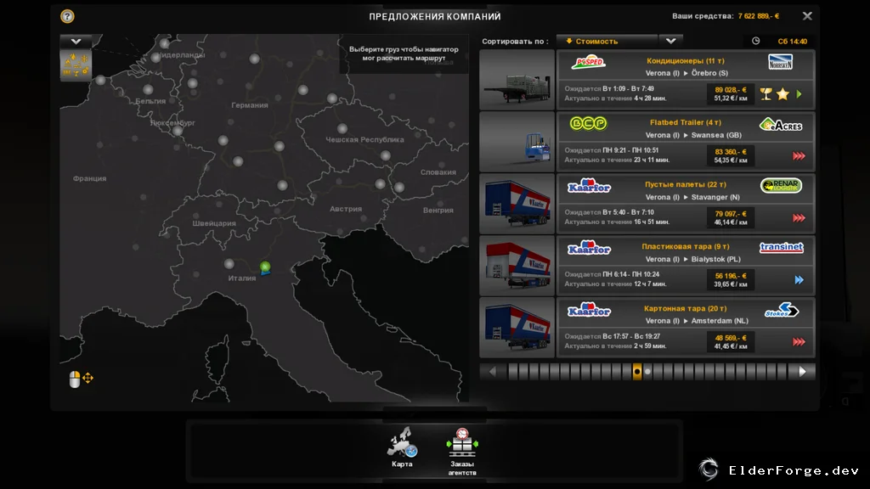Select the Пластиковая тара (9 т) offer
This screenshot has width=870, height=489.
[x=686, y=266]
